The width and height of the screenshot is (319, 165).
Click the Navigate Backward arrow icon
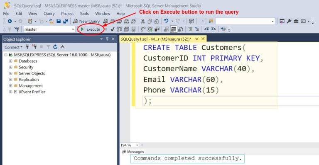(x=10, y=21)
